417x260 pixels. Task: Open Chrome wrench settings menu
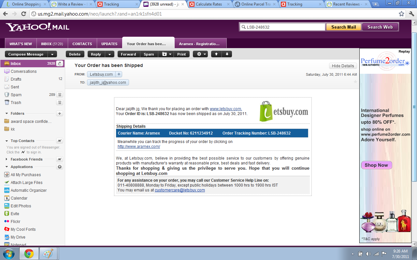click(411, 14)
